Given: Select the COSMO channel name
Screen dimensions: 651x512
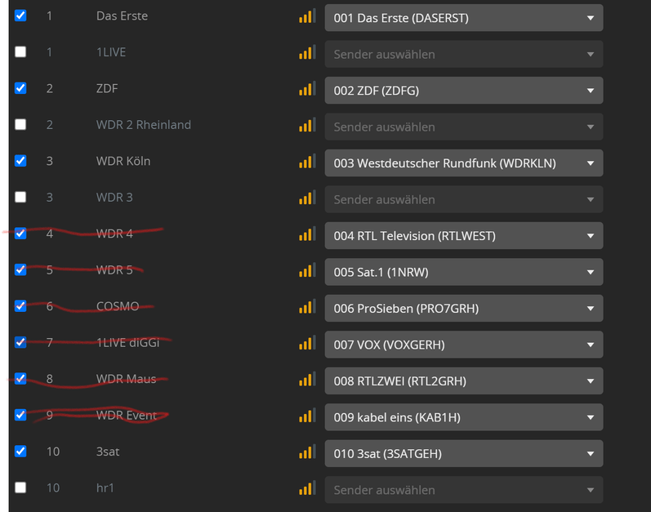Looking at the screenshot, I should [x=118, y=306].
